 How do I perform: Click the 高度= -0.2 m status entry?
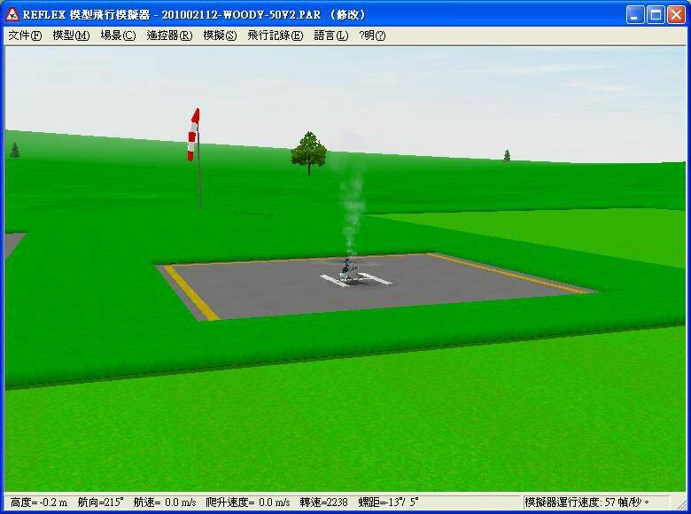click(39, 502)
